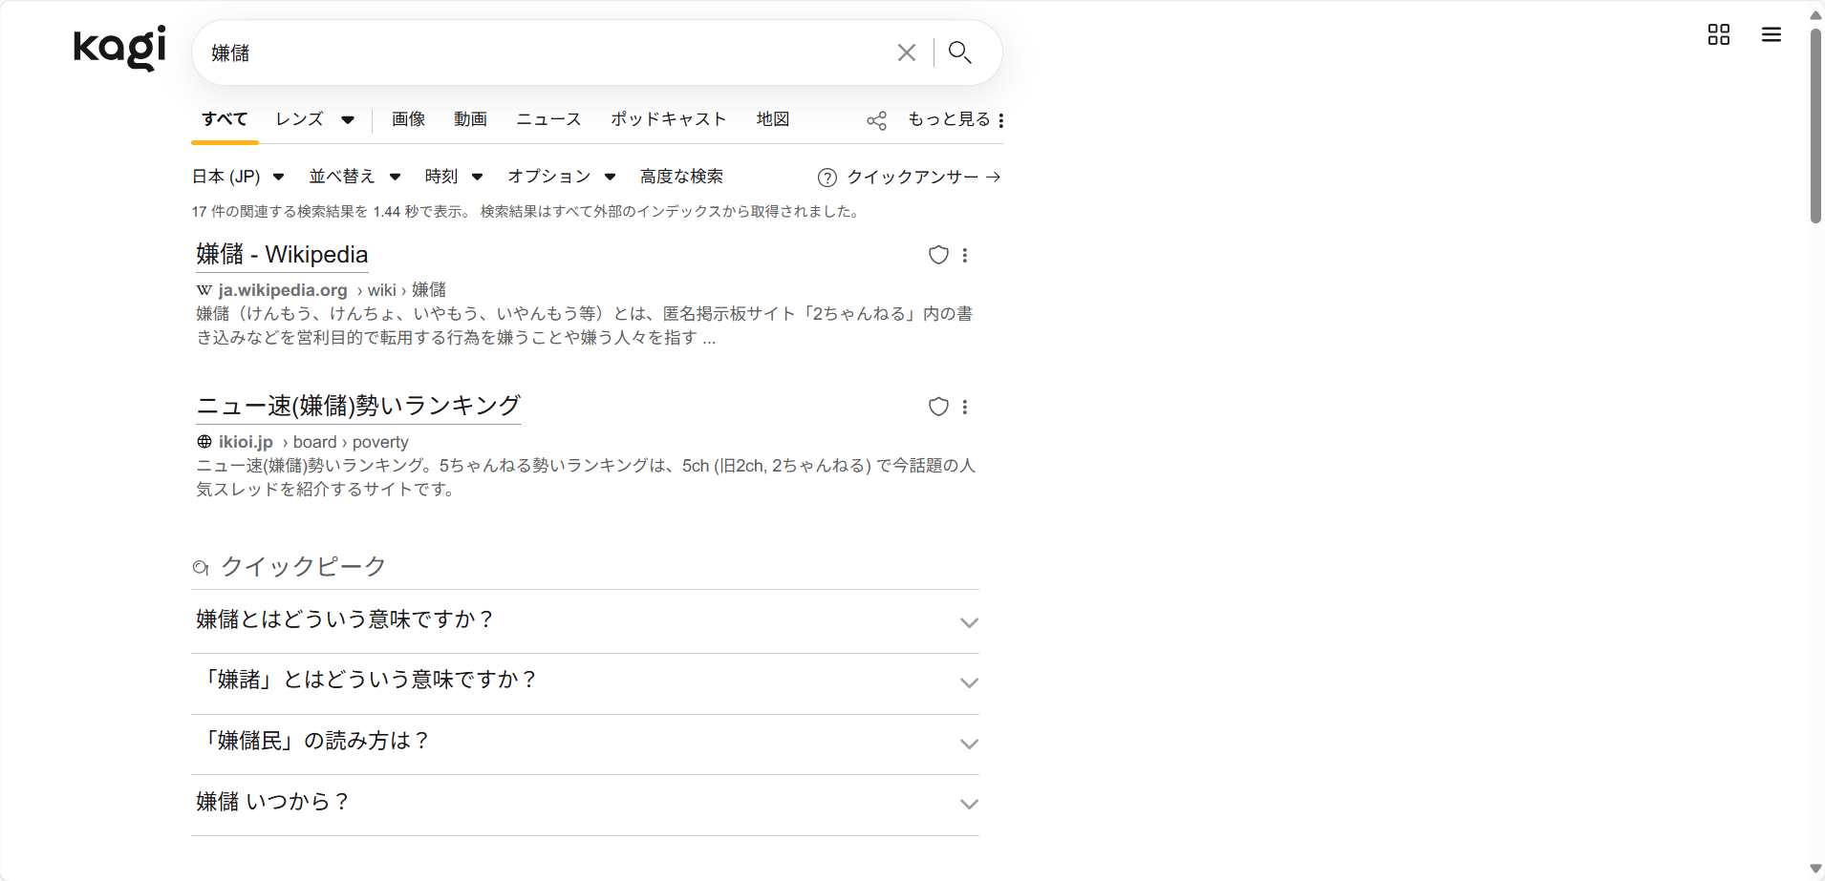The width and height of the screenshot is (1825, 881).
Task: Open more options for ikioi.jp result
Action: (965, 407)
